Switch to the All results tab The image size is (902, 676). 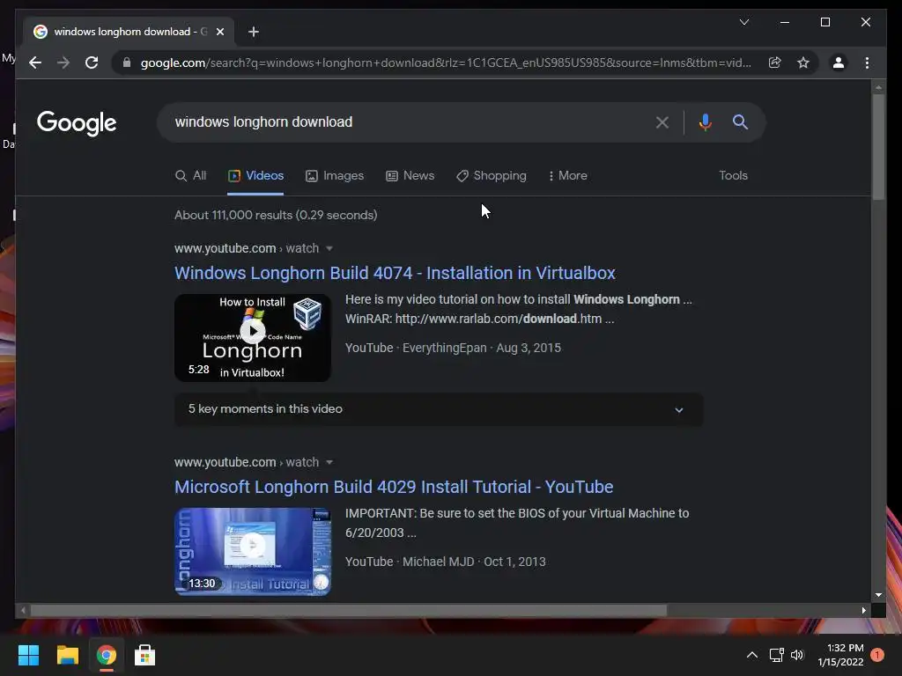(190, 176)
